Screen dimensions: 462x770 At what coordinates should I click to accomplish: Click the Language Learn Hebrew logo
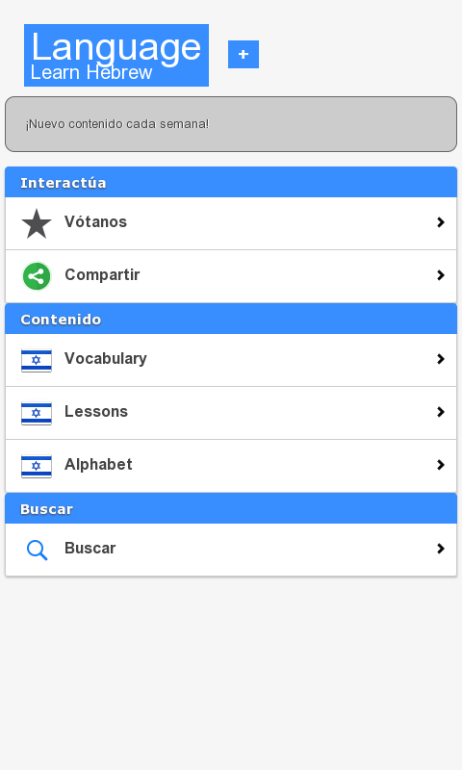116,55
